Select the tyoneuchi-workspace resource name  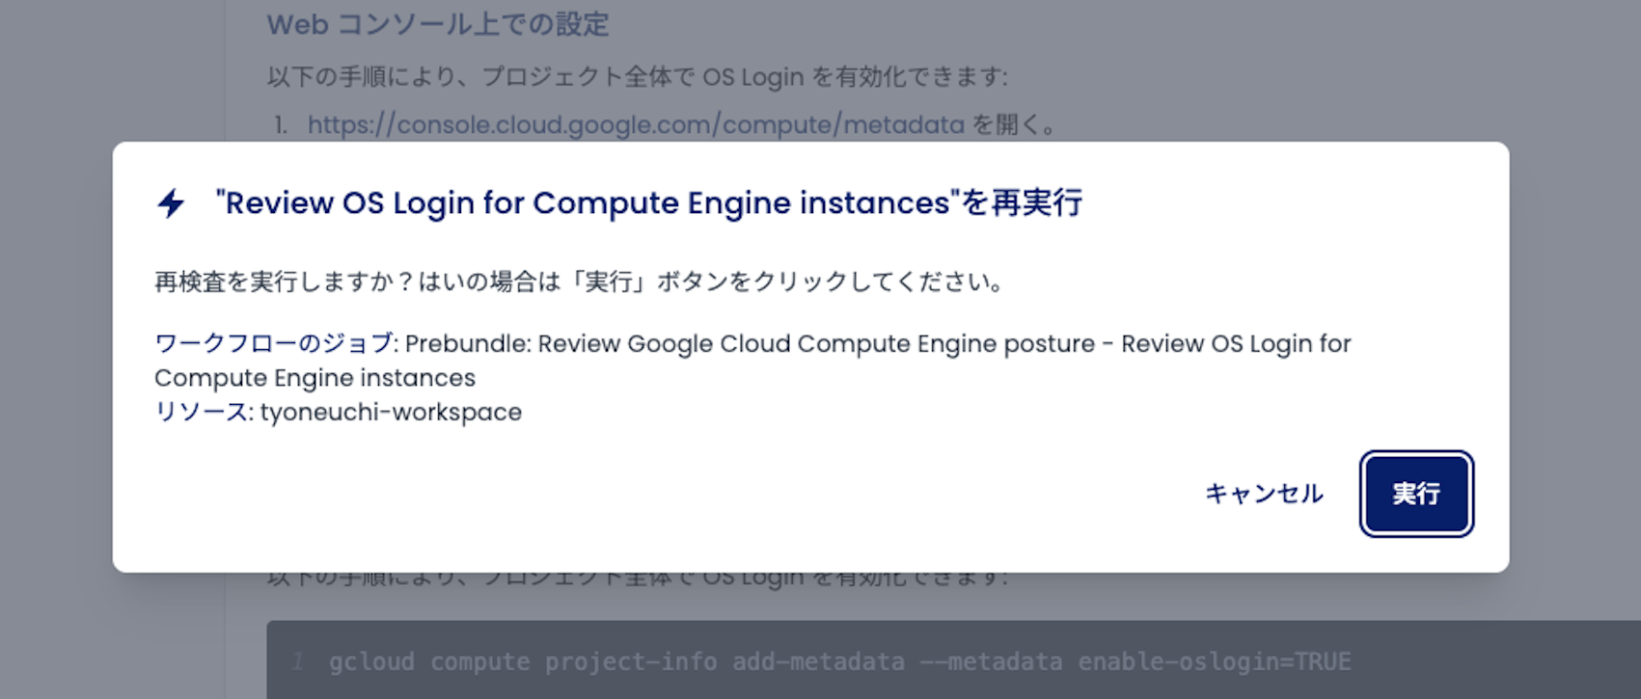coord(391,413)
